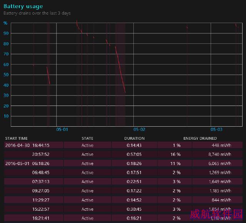Click the 07:37:13 active row

coord(123,182)
